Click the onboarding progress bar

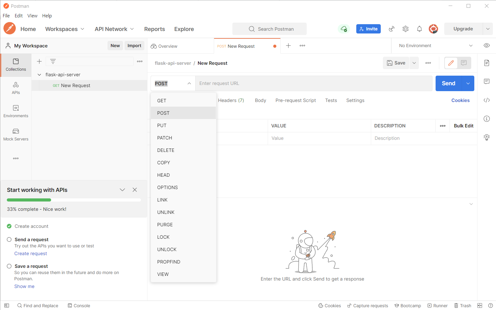[74, 200]
